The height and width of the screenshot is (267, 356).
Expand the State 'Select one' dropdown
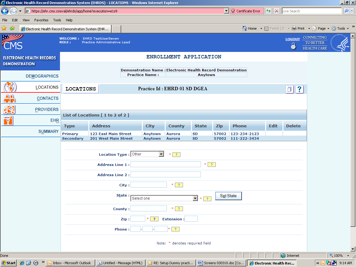[195, 198]
